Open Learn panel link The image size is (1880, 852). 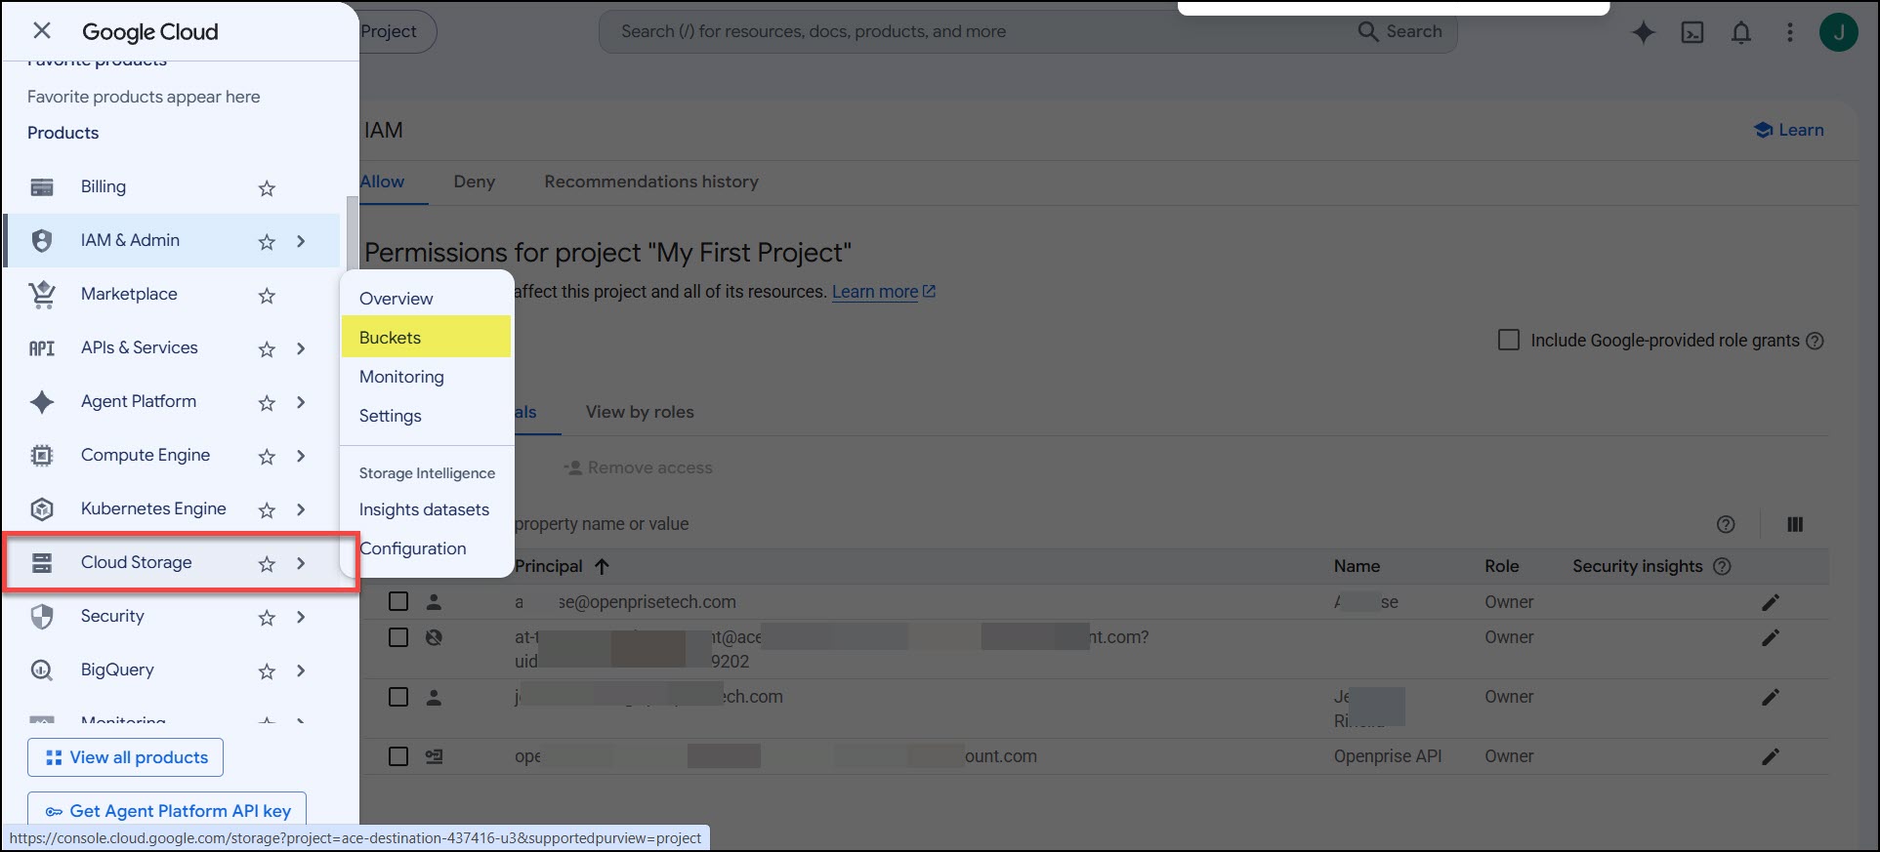coord(1788,130)
